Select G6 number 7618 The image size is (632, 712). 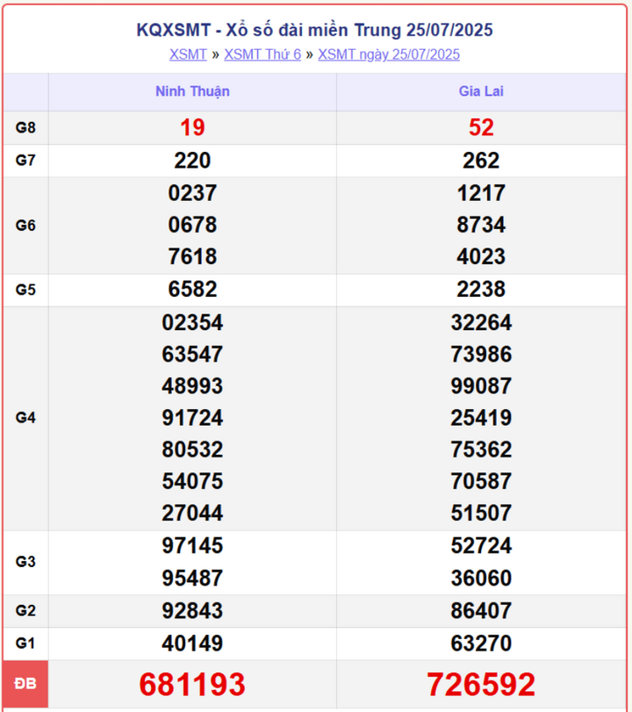(192, 256)
